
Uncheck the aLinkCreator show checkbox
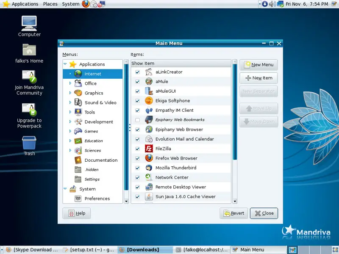click(137, 72)
